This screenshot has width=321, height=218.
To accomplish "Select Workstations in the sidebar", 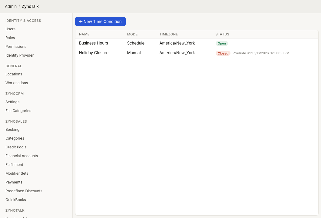I will tap(17, 83).
